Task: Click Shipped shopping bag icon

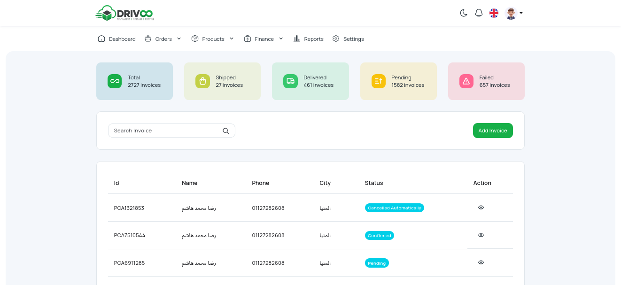Action: click(202, 81)
